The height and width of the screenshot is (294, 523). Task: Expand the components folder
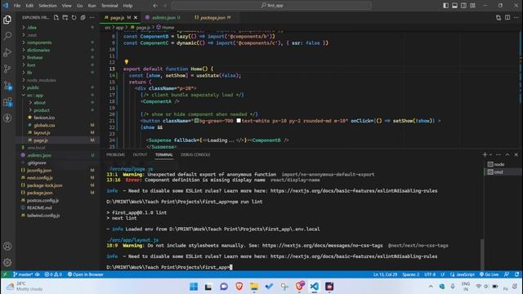39,42
